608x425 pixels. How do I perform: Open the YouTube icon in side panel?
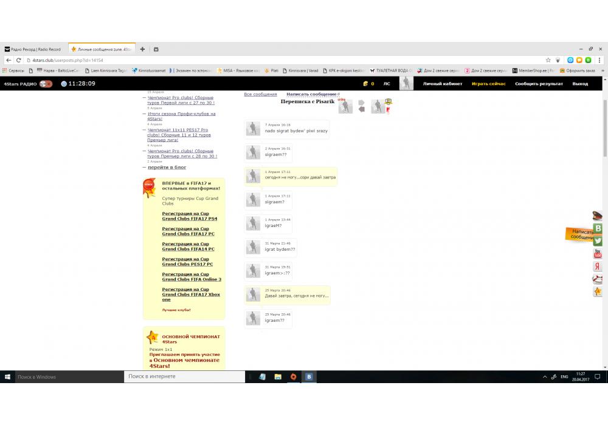tap(598, 254)
